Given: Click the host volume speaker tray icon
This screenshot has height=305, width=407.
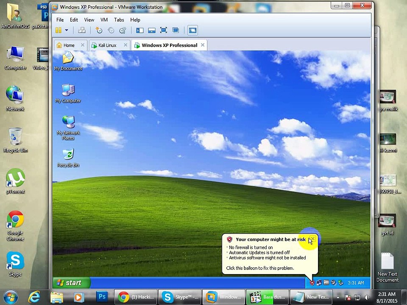Looking at the screenshot, I should pos(367,297).
